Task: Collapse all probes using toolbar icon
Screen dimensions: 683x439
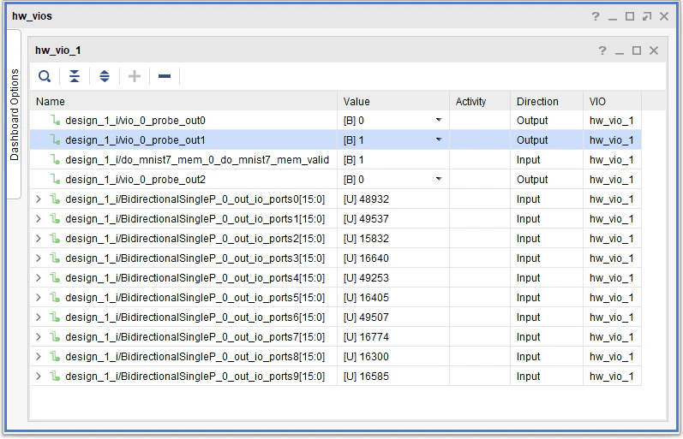Action: pyautogui.click(x=75, y=76)
